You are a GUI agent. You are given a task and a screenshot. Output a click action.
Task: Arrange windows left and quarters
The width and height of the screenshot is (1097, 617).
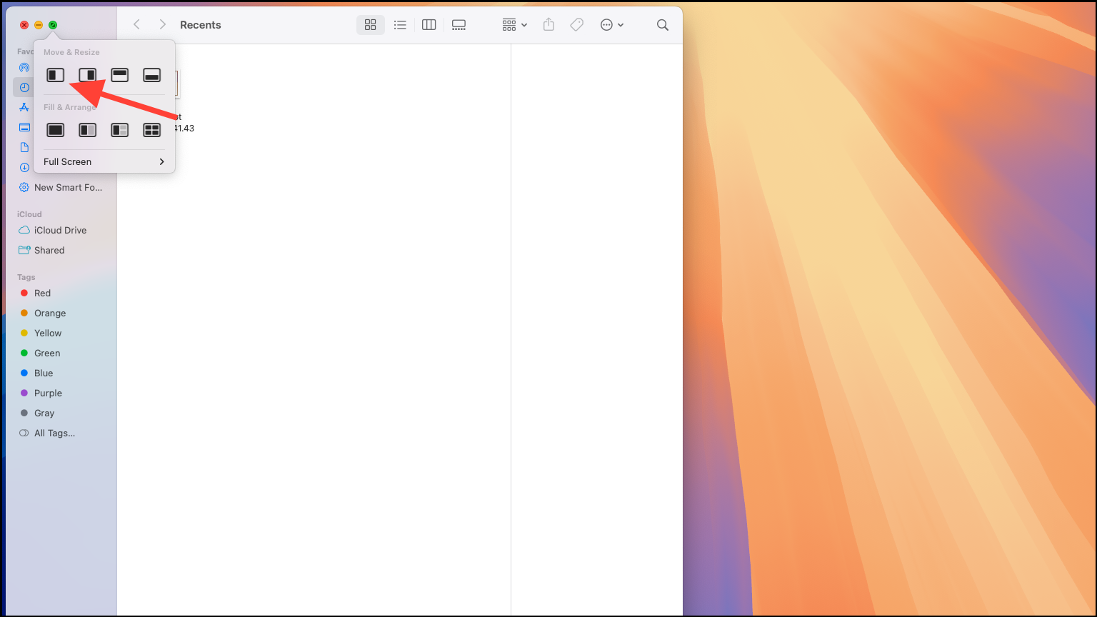[x=120, y=130]
